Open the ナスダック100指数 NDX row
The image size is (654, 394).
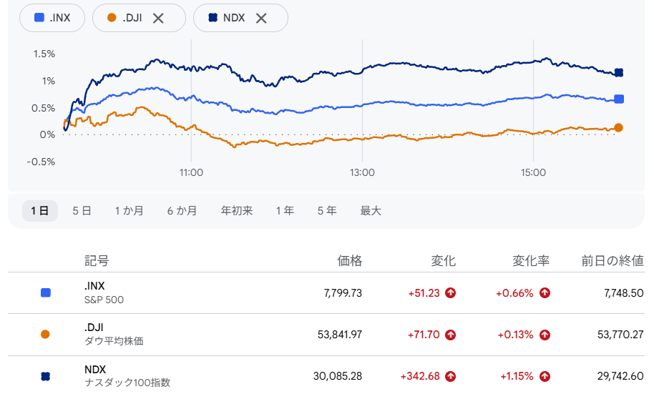pyautogui.click(x=326, y=375)
